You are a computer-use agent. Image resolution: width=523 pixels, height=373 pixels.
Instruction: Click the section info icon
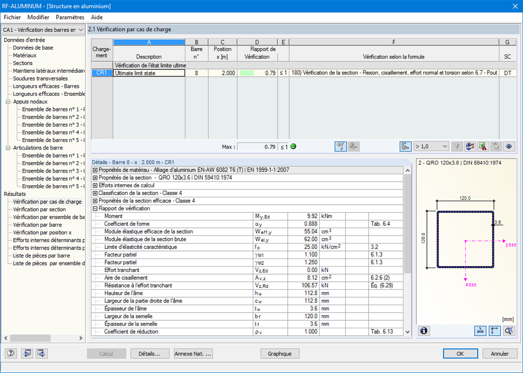click(x=424, y=330)
